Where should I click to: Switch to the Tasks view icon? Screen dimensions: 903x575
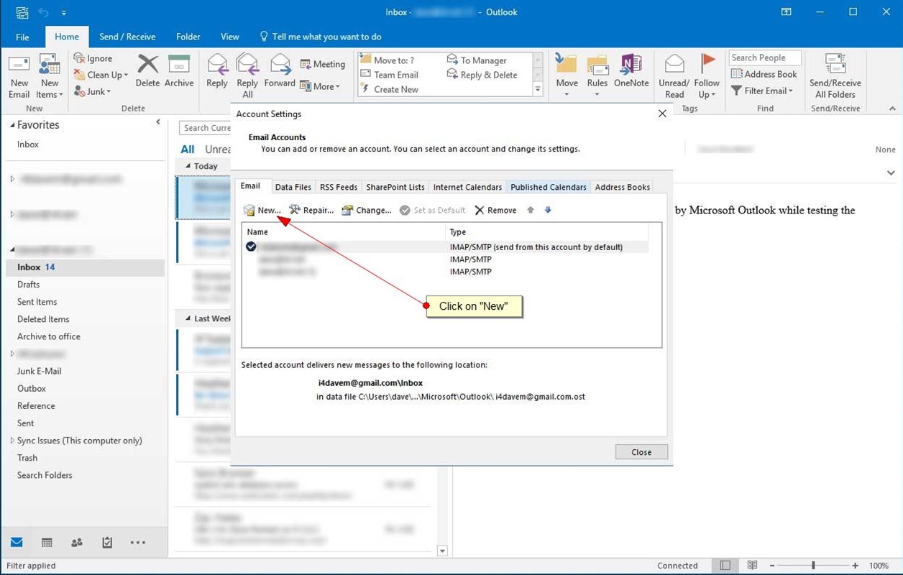click(107, 543)
